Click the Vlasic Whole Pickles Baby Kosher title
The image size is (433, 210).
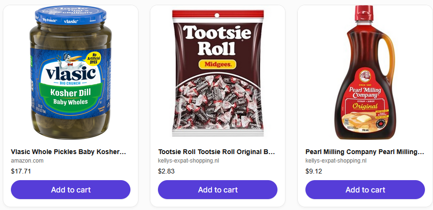(68, 152)
